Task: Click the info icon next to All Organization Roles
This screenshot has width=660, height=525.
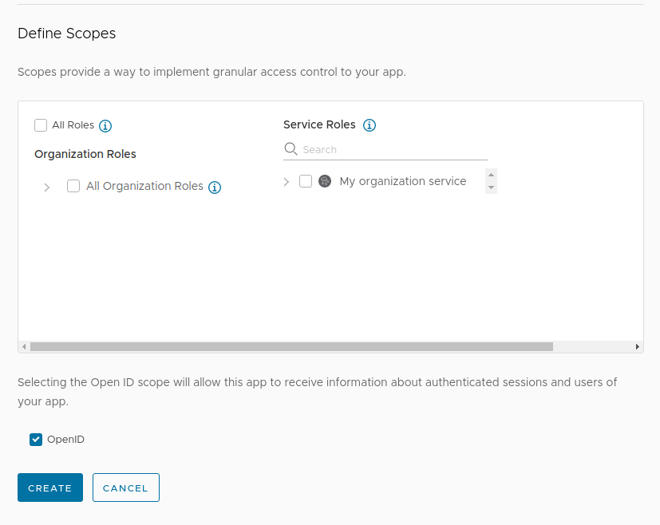Action: click(x=214, y=187)
